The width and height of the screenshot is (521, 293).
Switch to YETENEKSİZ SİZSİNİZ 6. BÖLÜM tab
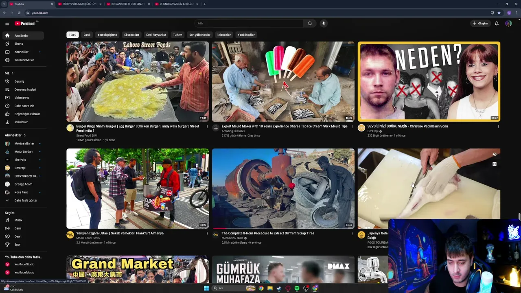[176, 4]
